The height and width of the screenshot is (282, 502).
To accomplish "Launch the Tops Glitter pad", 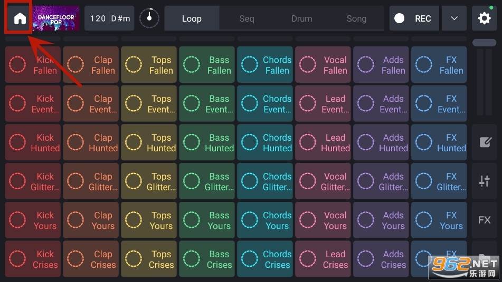I will coord(149,181).
